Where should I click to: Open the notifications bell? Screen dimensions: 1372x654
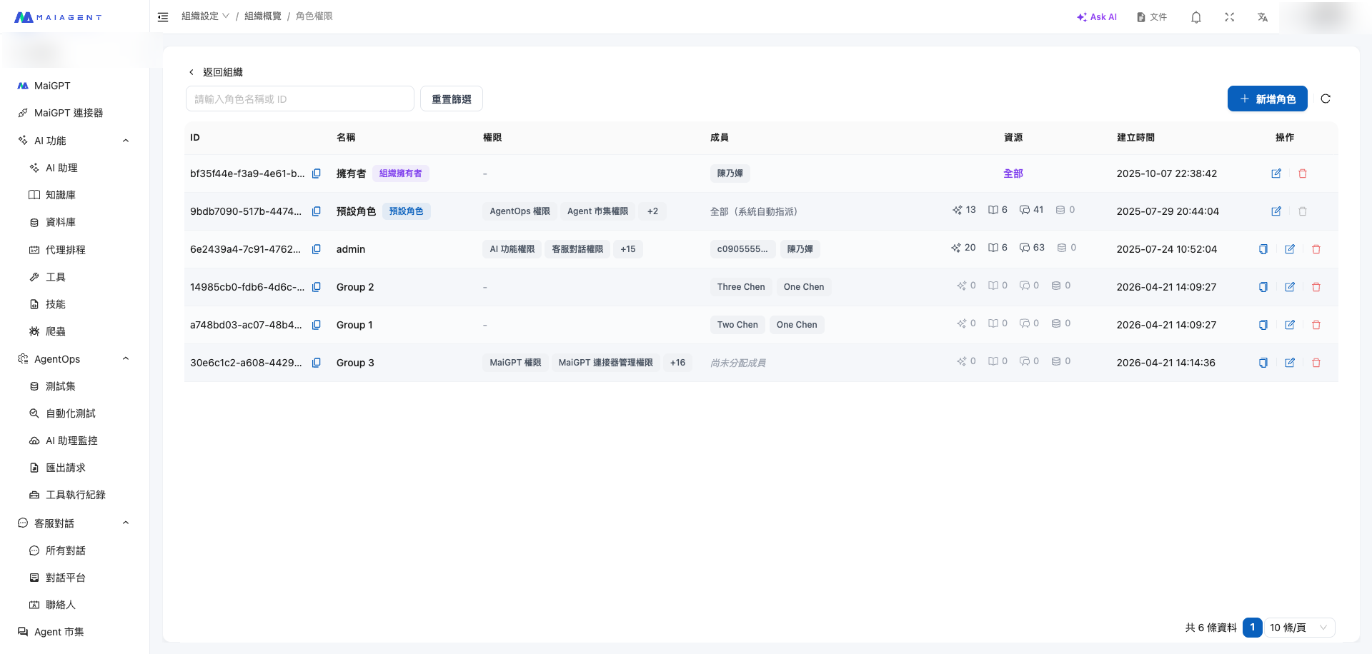(1195, 17)
